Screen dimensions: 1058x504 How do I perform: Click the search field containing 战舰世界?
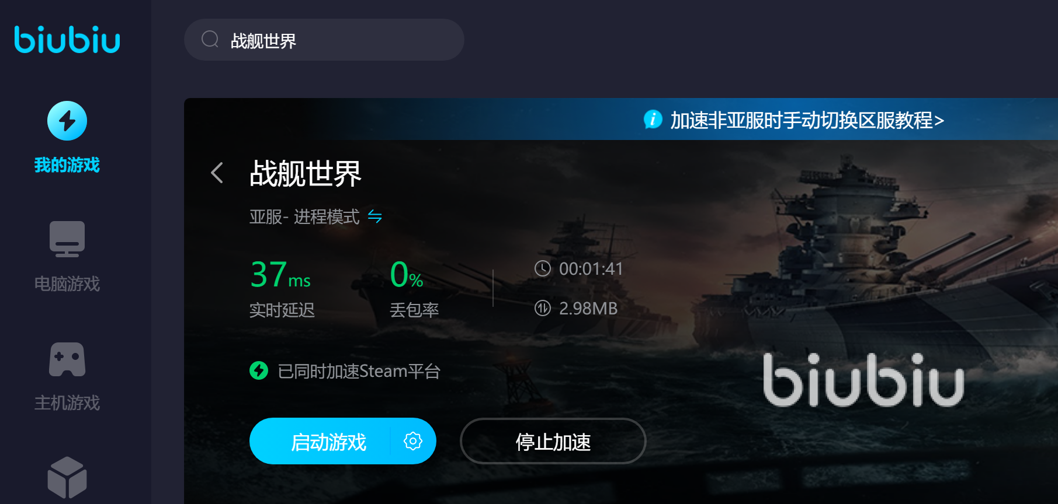[x=324, y=40]
